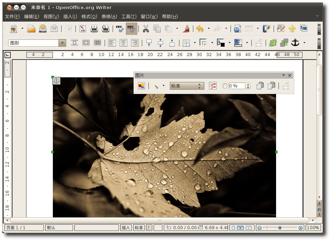The width and height of the screenshot is (331, 241).
Task: Click the transparency 0 % input field
Action: [236, 86]
